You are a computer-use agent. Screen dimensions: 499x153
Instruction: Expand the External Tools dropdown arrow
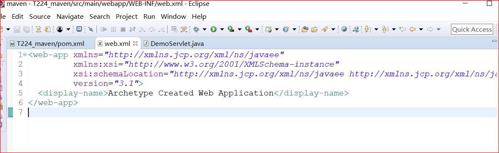click(x=257, y=30)
